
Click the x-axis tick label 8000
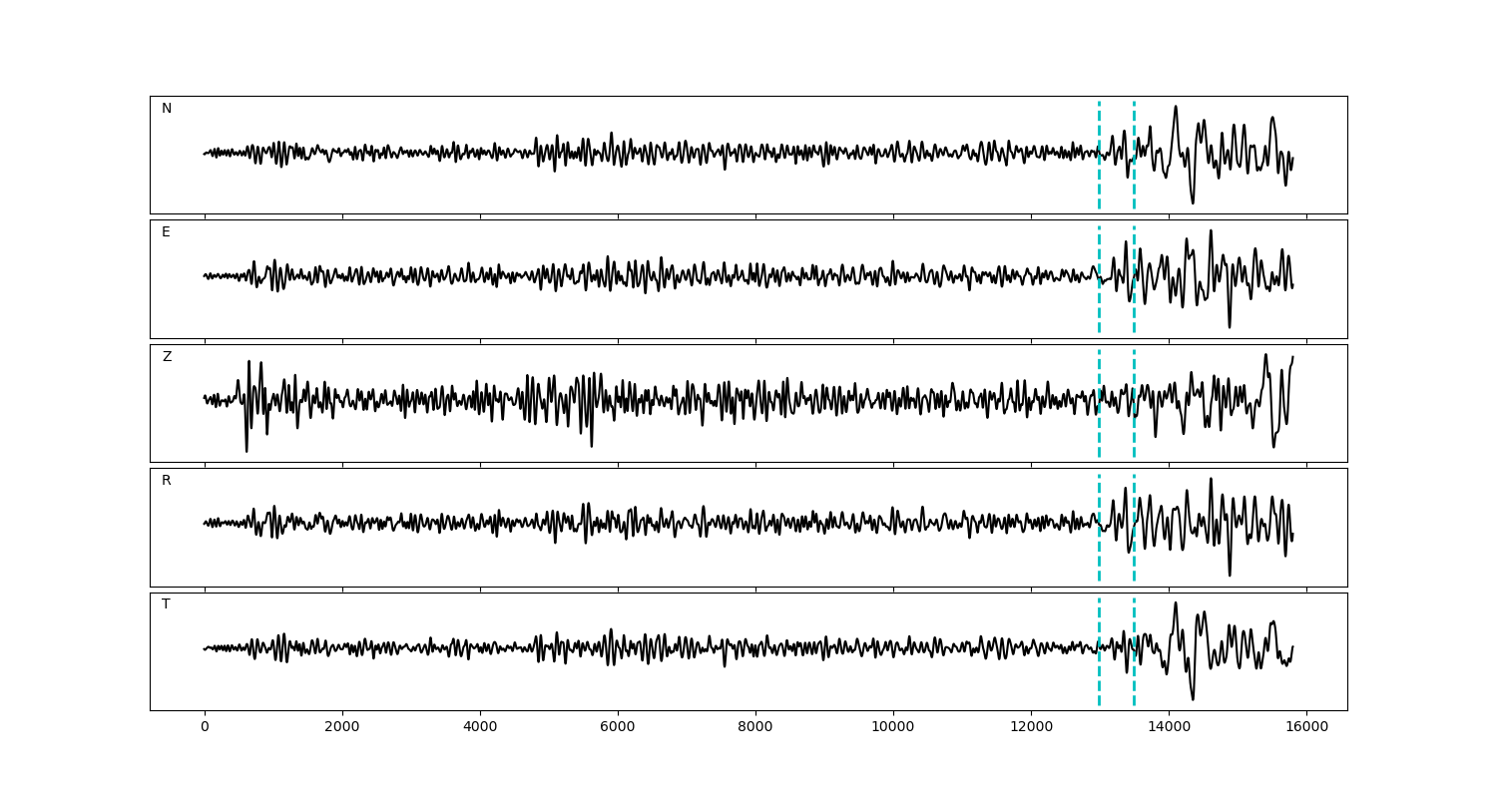click(x=755, y=727)
